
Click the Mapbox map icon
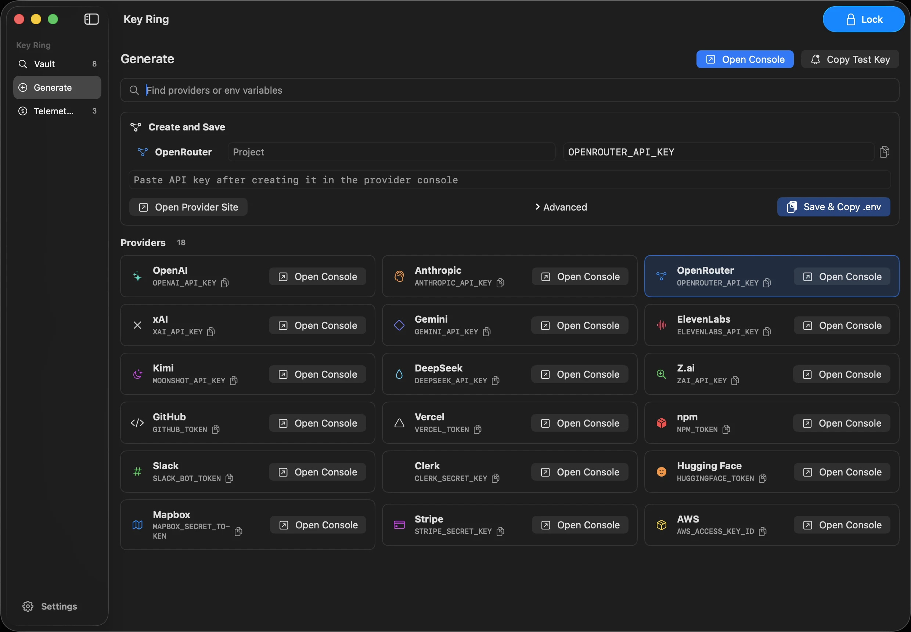pyautogui.click(x=137, y=525)
